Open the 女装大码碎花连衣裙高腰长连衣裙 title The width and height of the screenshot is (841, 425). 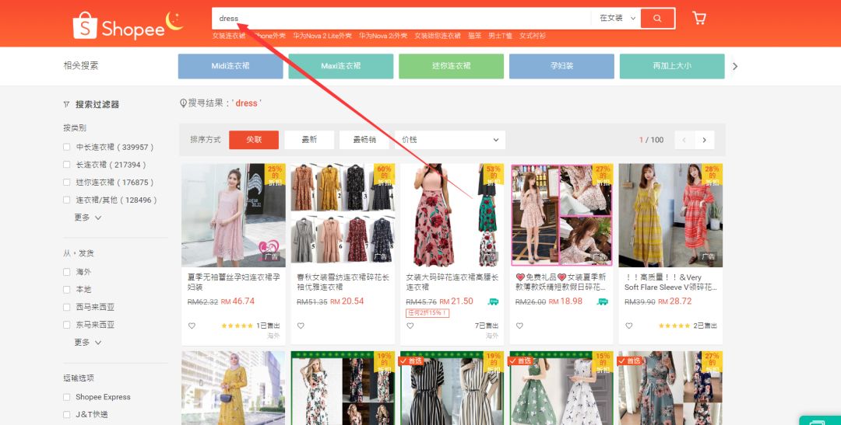(x=452, y=282)
